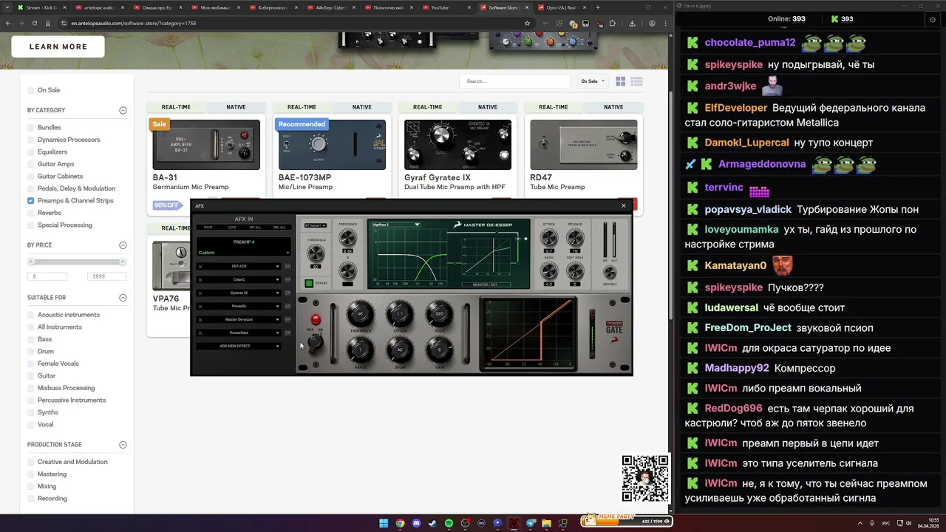
Task: Click the price range maximum handle
Action: (x=123, y=262)
